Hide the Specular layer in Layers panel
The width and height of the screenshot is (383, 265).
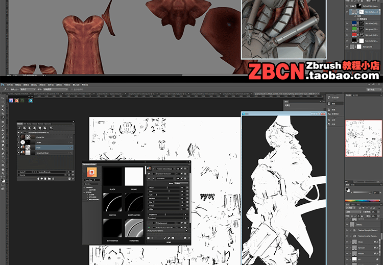point(347,248)
